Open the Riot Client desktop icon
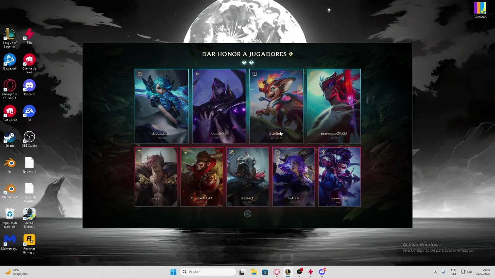This screenshot has height=278, width=495. coord(10,114)
